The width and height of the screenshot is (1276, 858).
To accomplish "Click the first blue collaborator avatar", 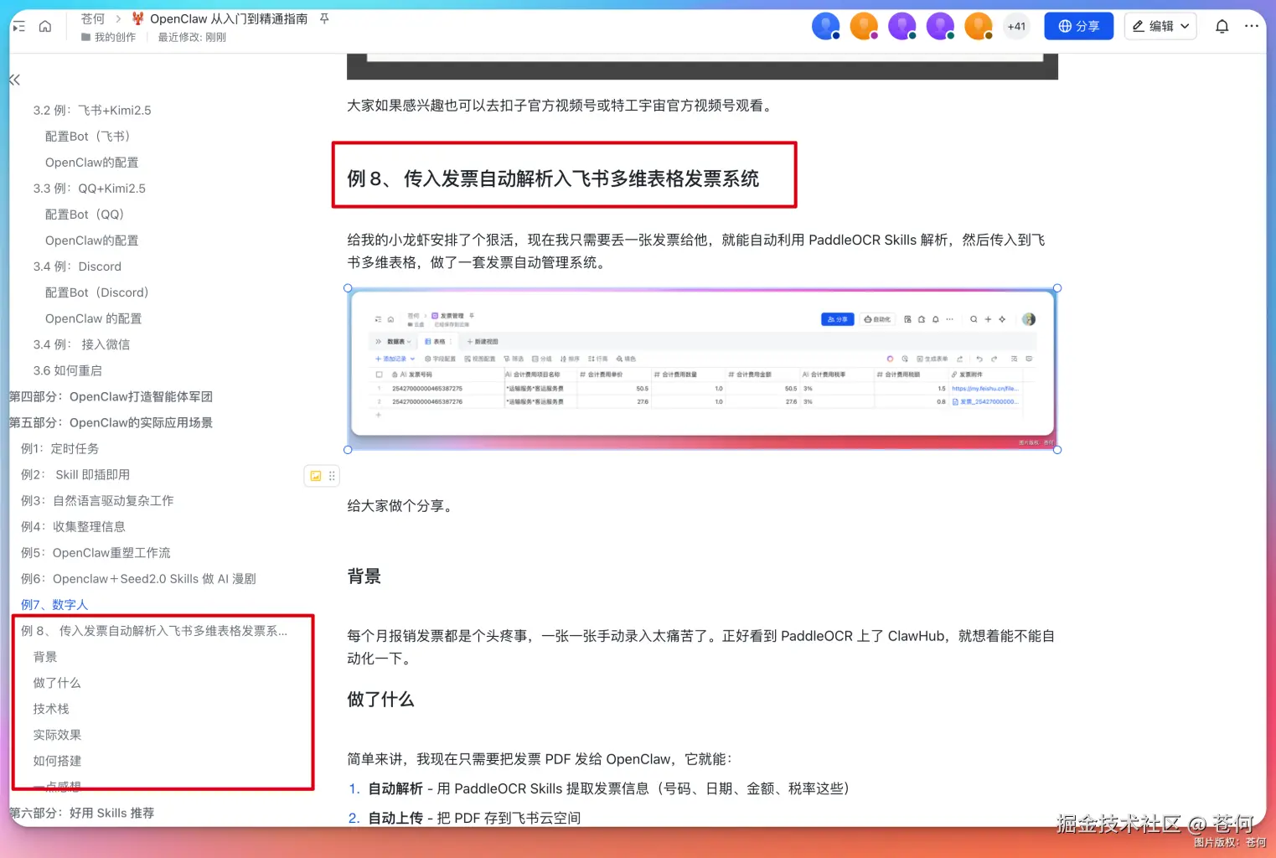I will 825,27.
